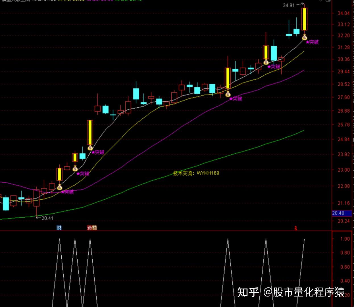Viewport: 354px width, 307px height.
Task: Select the 突破 label just below the 23.00 level
Action: tap(83, 174)
